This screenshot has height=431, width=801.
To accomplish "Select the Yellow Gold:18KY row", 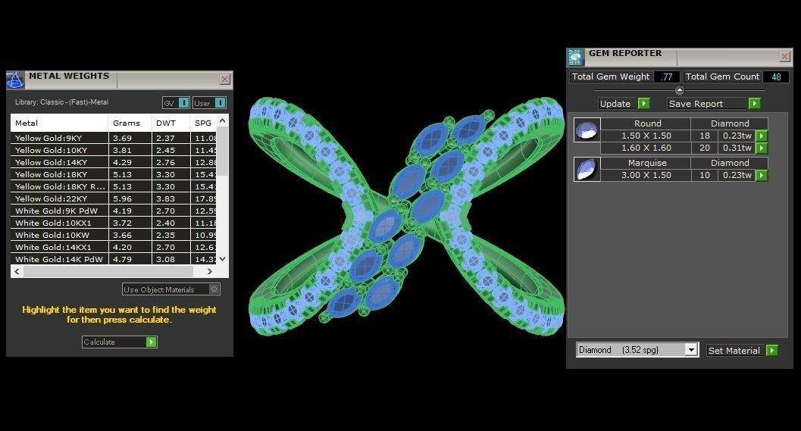I will point(114,175).
